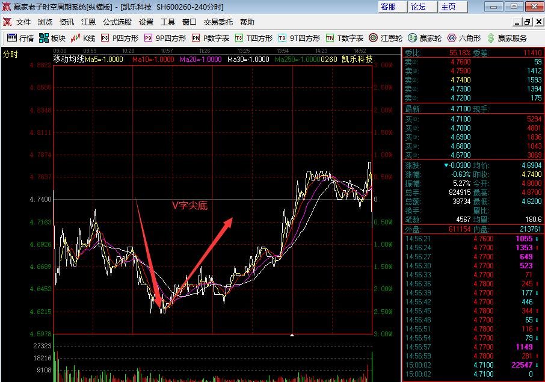Open the 板块 sector icon
Screen dimensions: 545x382
[44, 38]
